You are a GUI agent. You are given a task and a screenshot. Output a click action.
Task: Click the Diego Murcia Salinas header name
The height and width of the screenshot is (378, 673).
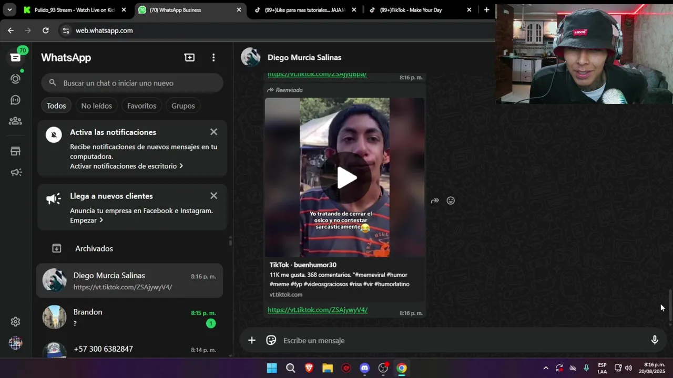(x=304, y=57)
